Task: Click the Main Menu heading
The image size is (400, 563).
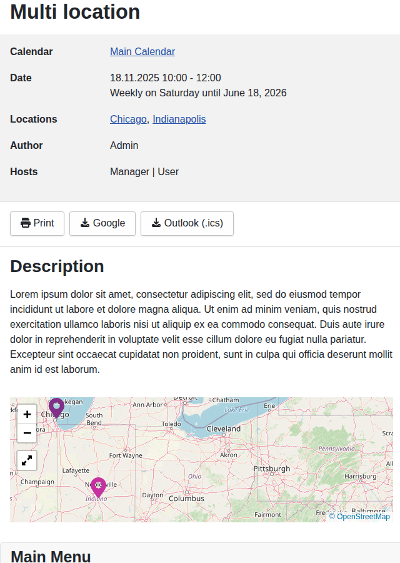Action: [x=51, y=556]
